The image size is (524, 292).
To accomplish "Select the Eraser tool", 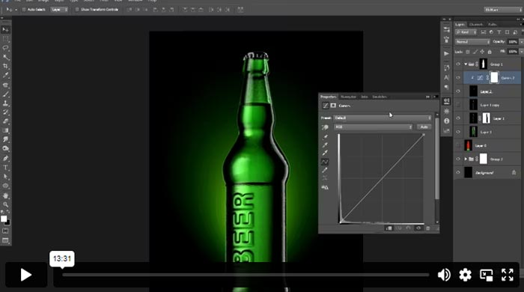I will point(6,121).
